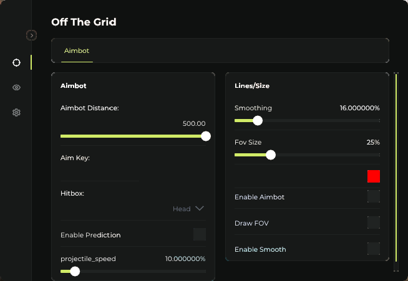This screenshot has height=281, width=408.
Task: Open the crosshair Aimbot section in sidebar
Action: (16, 62)
